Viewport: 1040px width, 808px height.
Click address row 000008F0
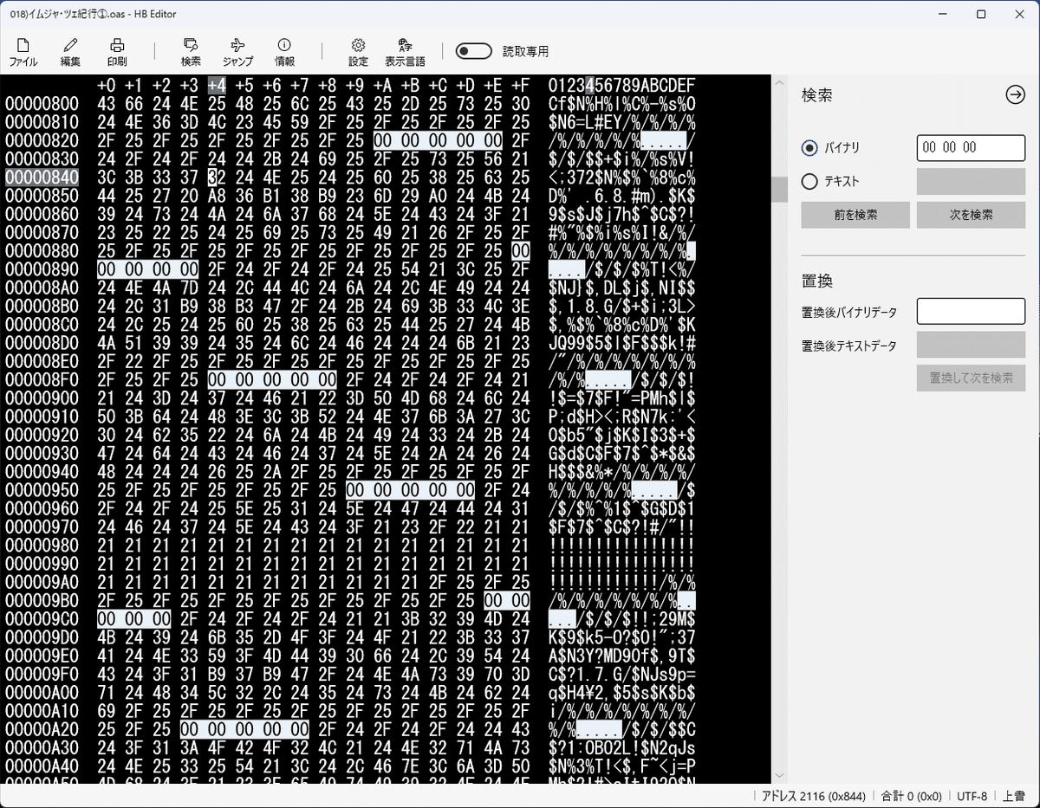click(42, 379)
